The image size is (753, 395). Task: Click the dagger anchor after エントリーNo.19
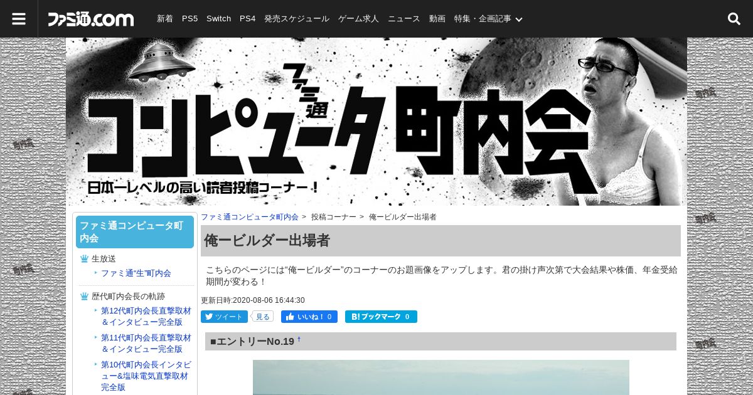click(299, 339)
